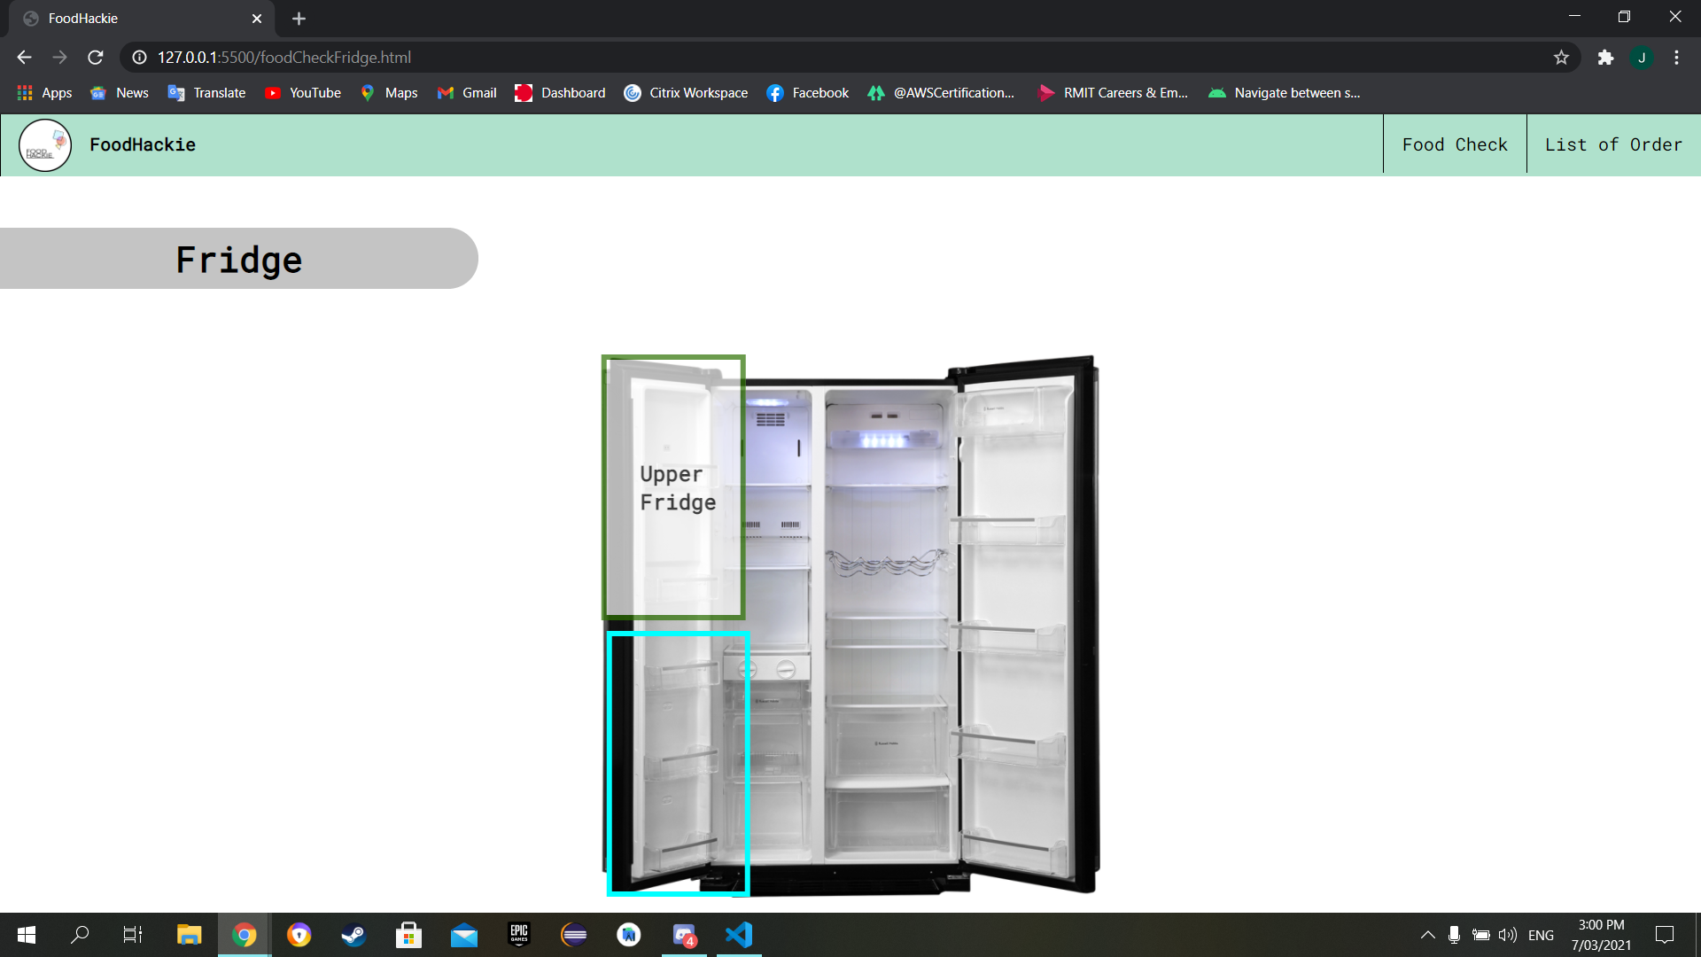The image size is (1701, 957).
Task: Select the cyan lower fridge region
Action: [x=678, y=763]
